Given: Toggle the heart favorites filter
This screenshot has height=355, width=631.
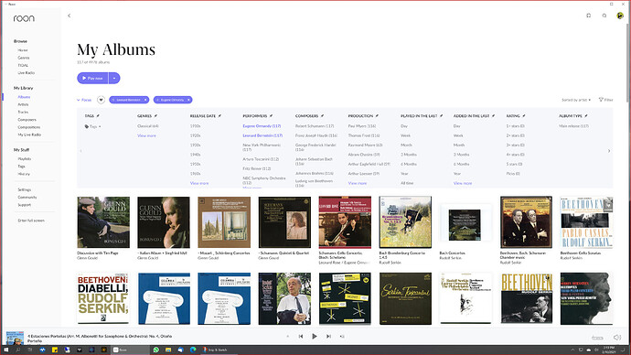Looking at the screenshot, I should pos(101,100).
